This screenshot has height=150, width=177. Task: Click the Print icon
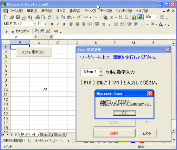(x=38, y=18)
